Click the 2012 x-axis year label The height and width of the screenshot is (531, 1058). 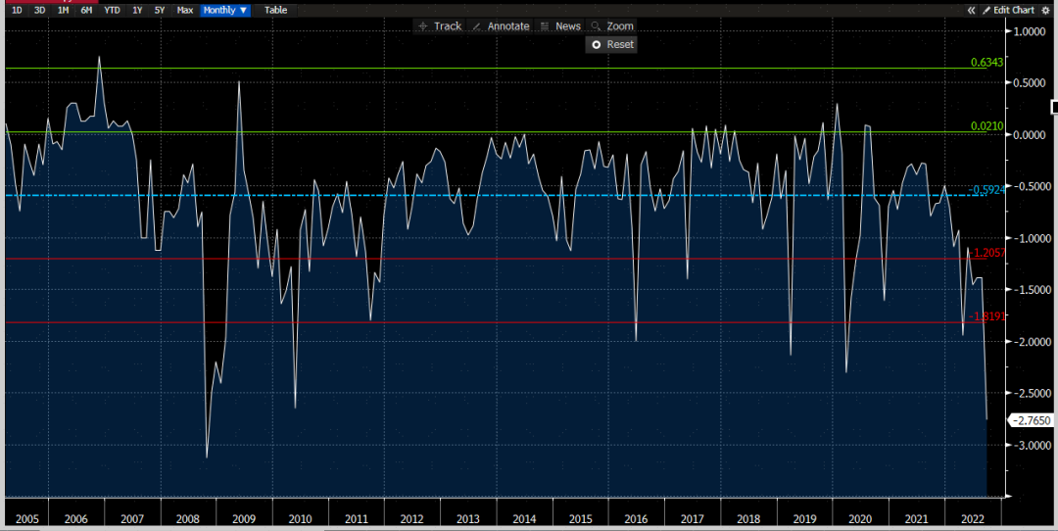[x=411, y=519]
